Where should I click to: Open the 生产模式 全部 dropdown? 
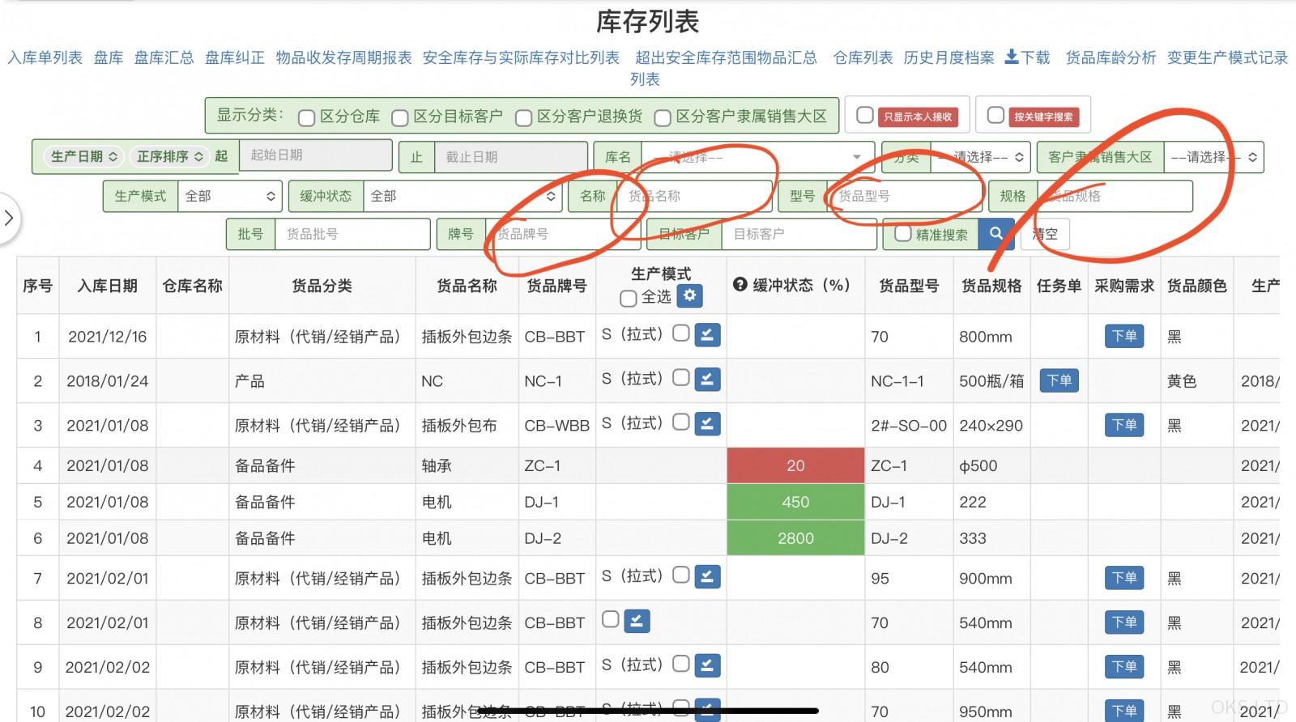[x=229, y=196]
